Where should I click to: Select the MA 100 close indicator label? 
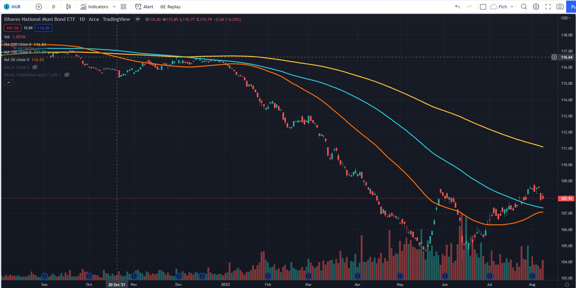click(17, 52)
